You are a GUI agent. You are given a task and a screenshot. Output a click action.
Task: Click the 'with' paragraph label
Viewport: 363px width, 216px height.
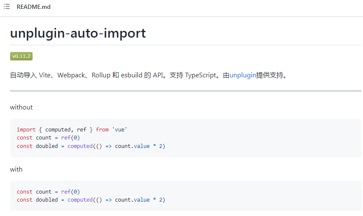pyautogui.click(x=16, y=170)
